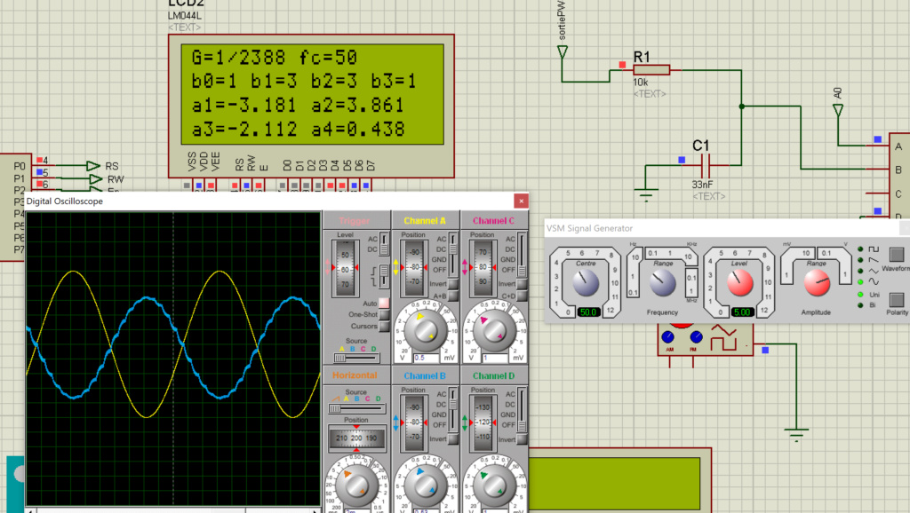Enable One-Shot trigger mode
This screenshot has width=910, height=513.
tap(384, 315)
